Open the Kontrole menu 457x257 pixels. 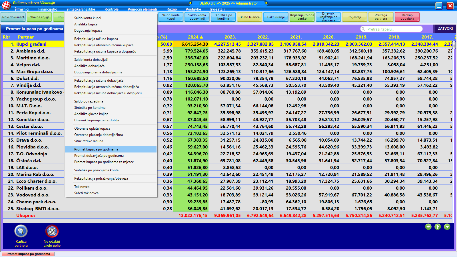111,9
